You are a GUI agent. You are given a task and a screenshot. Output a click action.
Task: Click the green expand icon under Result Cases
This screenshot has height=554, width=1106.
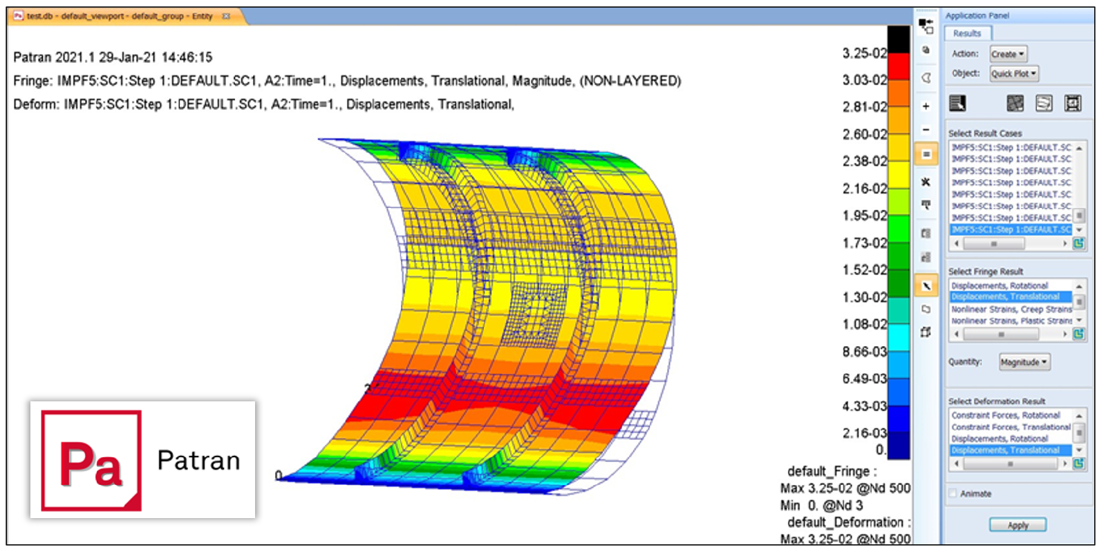pos(1078,243)
